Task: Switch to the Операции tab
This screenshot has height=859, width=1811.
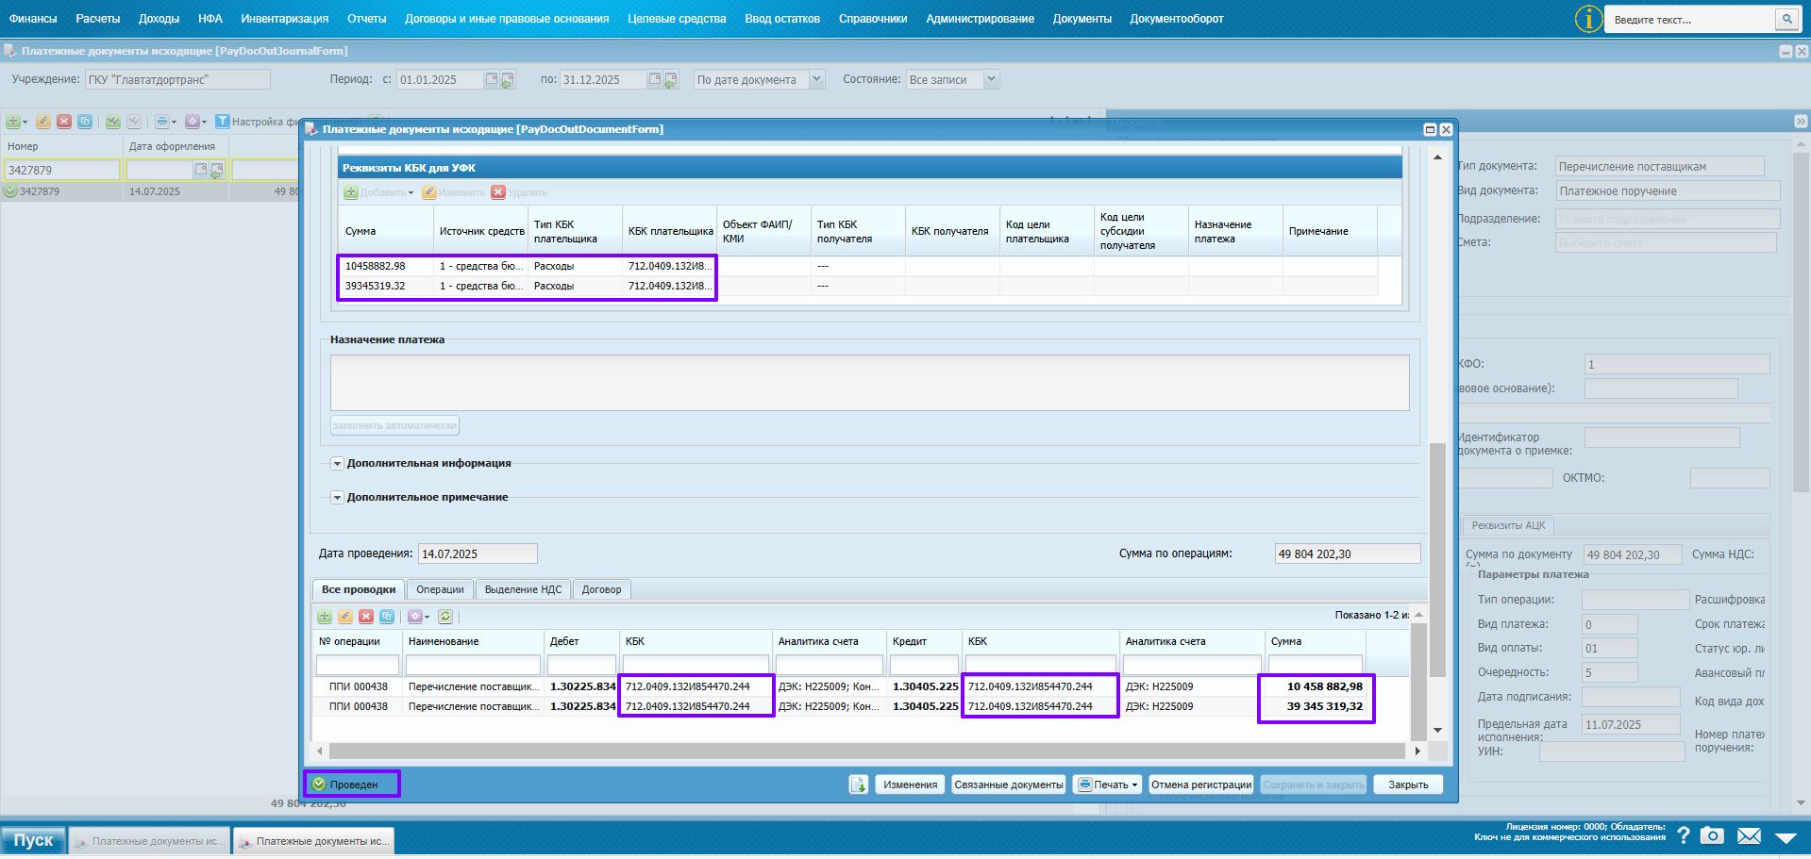Action: tap(440, 589)
